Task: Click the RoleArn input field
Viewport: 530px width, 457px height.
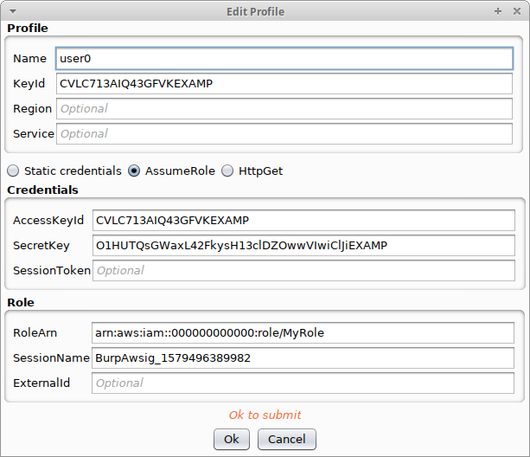Action: pyautogui.click(x=303, y=333)
